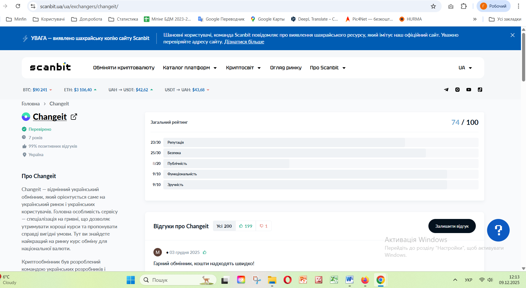Image resolution: width=526 pixels, height=288 pixels.
Task: Show Усі 200 reviews tab
Action: click(x=224, y=226)
